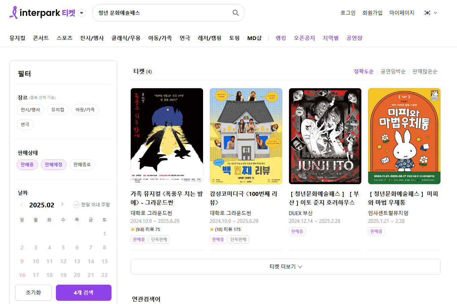Click the 로그인 link
The width and height of the screenshot is (457, 304).
coord(348,13)
